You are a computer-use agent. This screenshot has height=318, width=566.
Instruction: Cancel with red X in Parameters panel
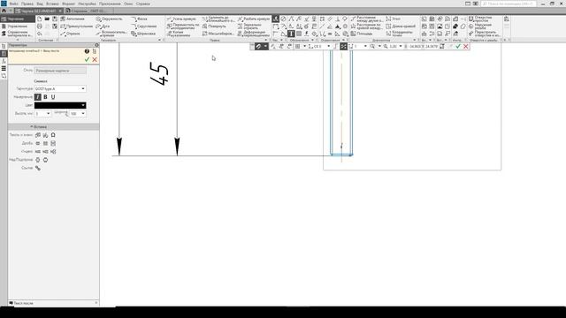tap(95, 59)
